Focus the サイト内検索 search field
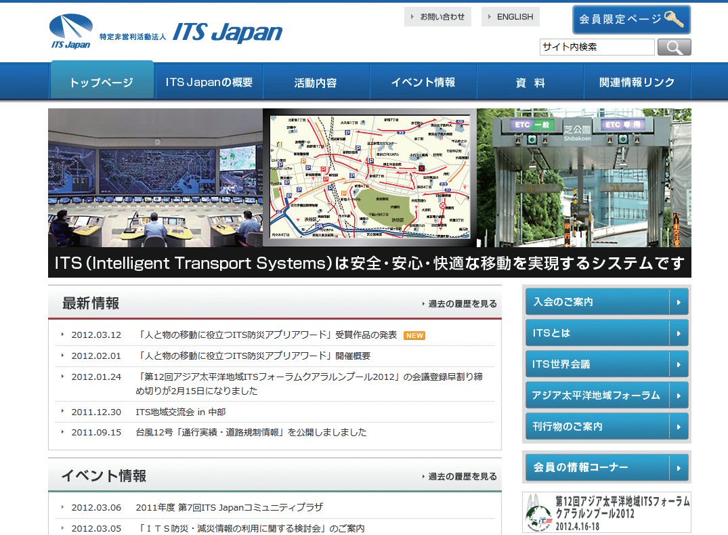The image size is (728, 535). pyautogui.click(x=597, y=47)
